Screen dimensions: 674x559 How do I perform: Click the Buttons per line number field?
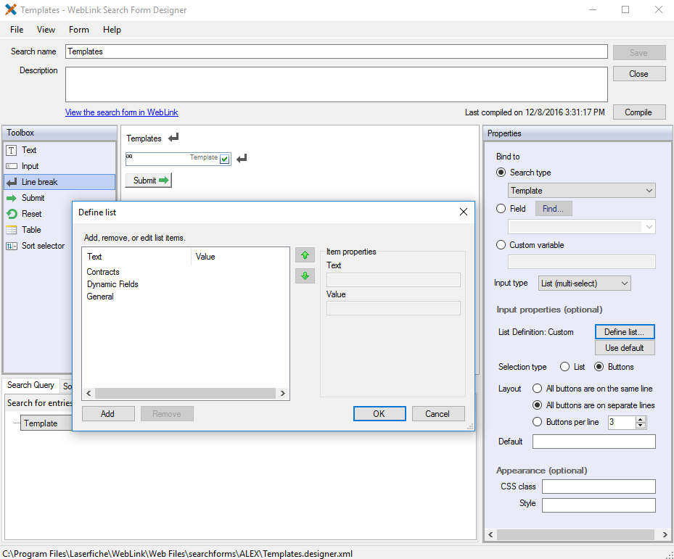click(x=621, y=422)
